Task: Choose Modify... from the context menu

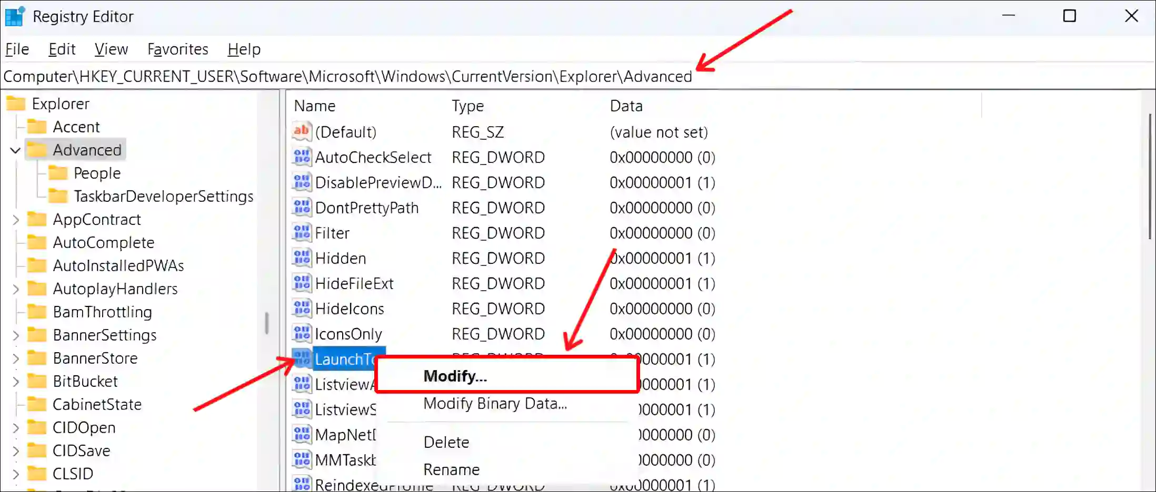Action: click(507, 376)
